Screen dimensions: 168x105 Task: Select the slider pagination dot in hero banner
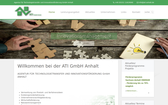pos(80,56)
